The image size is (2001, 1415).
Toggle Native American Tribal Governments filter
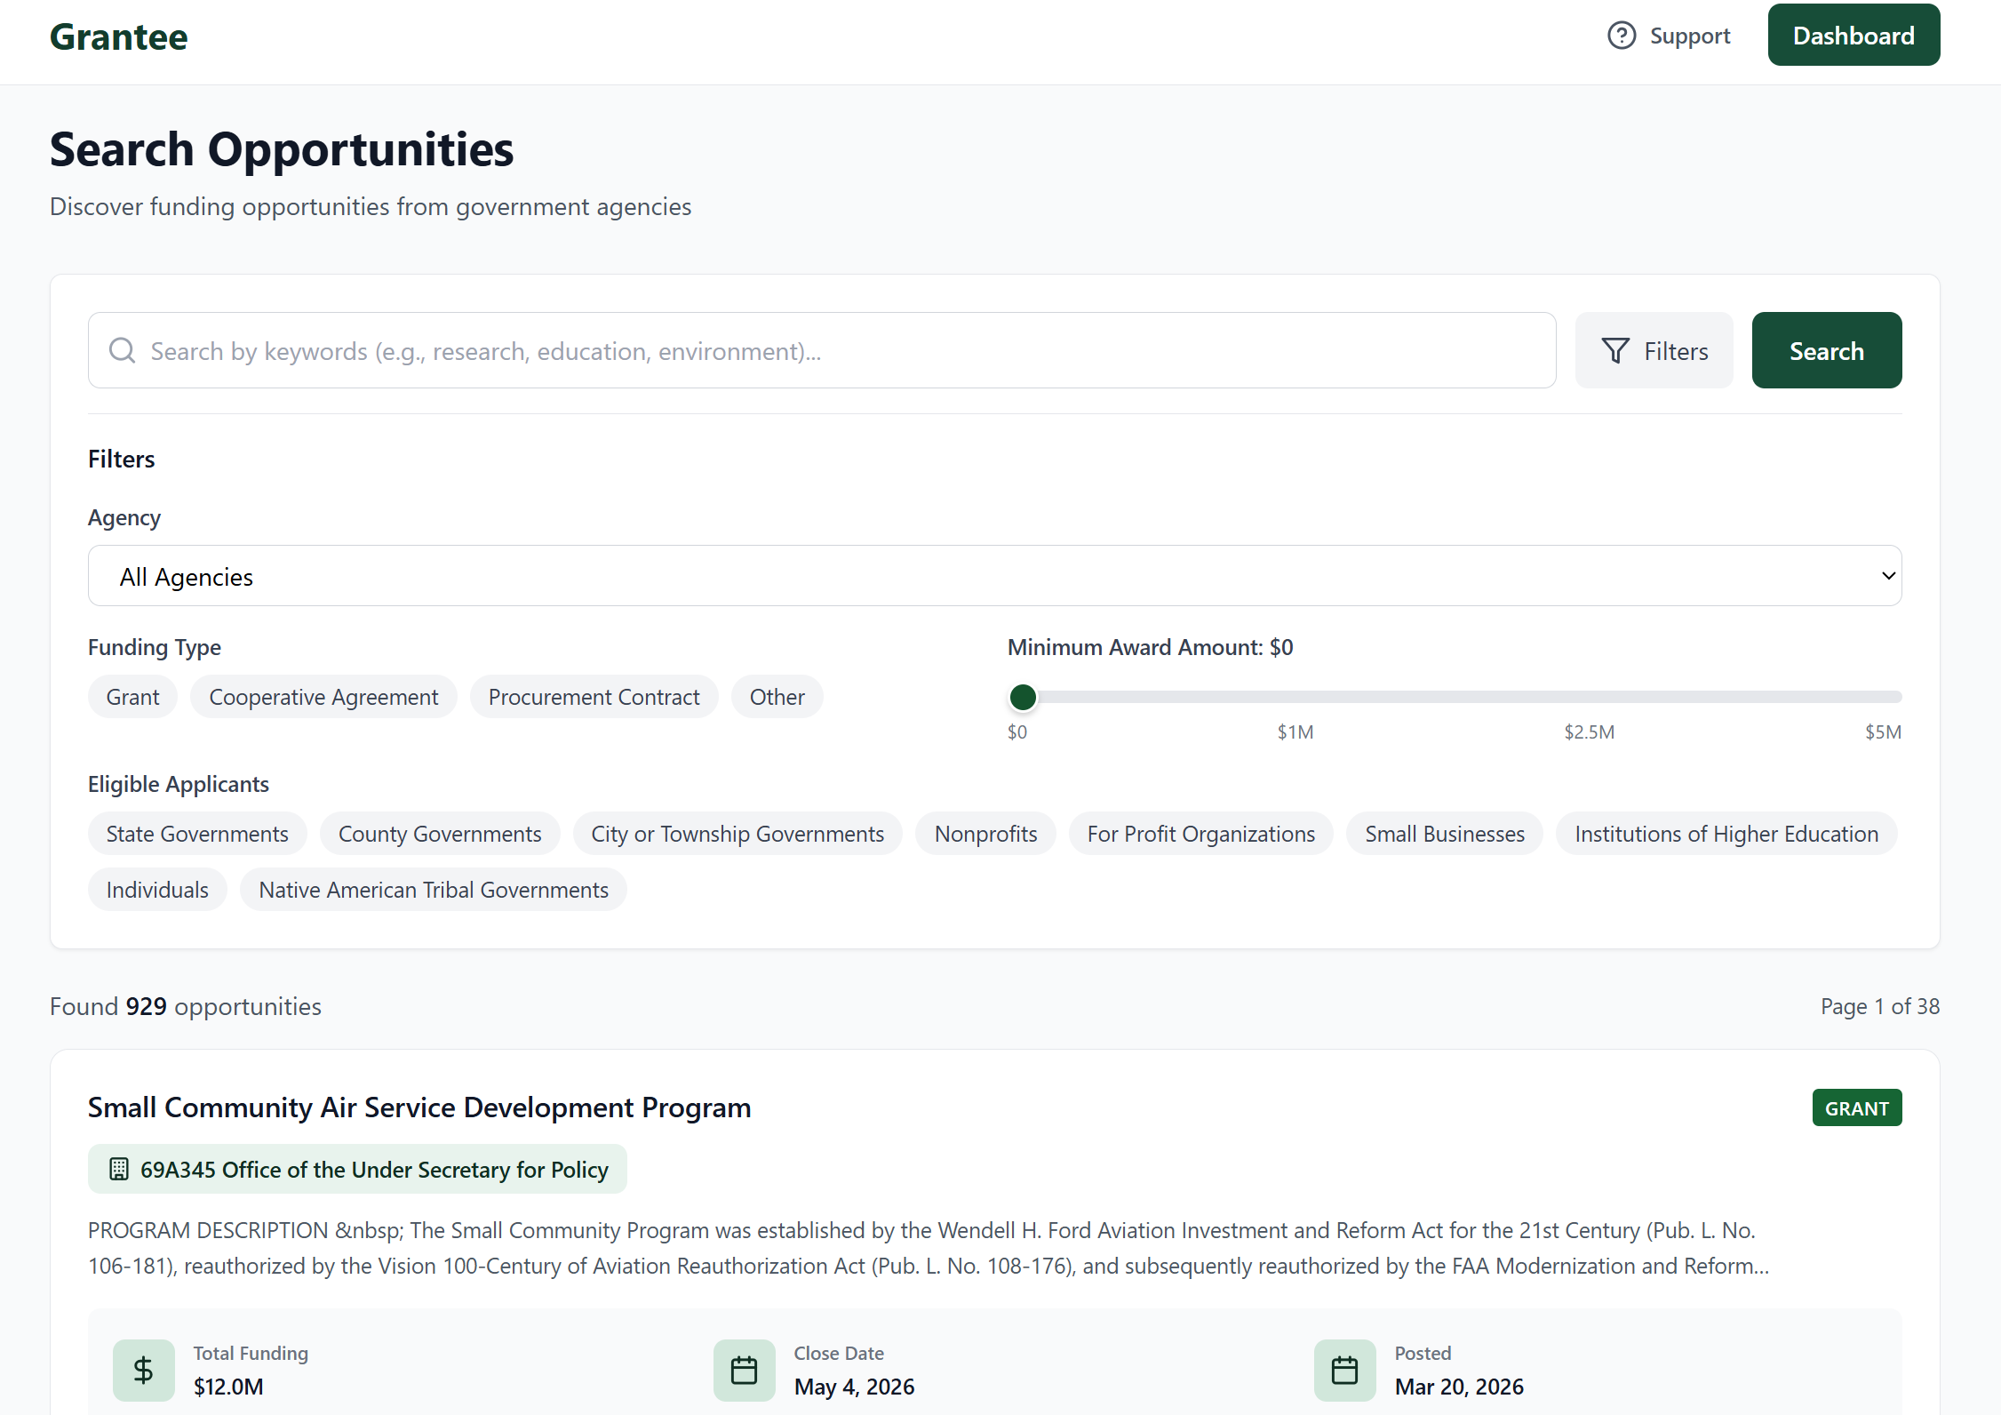click(x=432, y=889)
